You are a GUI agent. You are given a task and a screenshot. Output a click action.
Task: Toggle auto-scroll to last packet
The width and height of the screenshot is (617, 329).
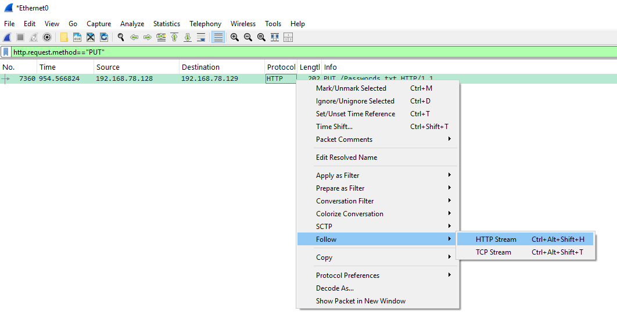pyautogui.click(x=201, y=37)
